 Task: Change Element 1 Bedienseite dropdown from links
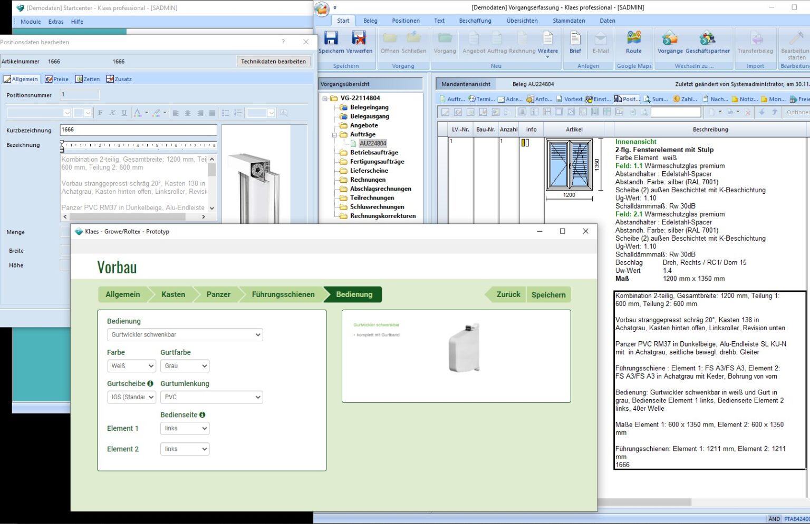(x=185, y=428)
